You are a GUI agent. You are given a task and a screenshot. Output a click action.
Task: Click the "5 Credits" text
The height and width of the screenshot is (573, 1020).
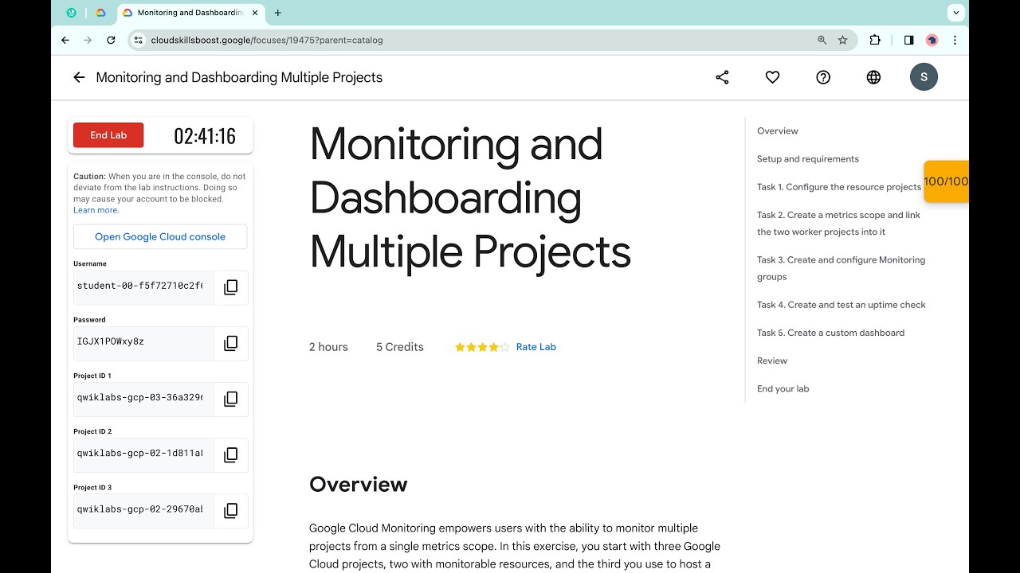click(x=400, y=347)
